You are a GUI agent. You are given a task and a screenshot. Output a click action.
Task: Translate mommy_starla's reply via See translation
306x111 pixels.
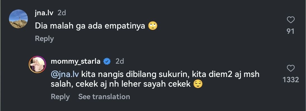coord(104,97)
